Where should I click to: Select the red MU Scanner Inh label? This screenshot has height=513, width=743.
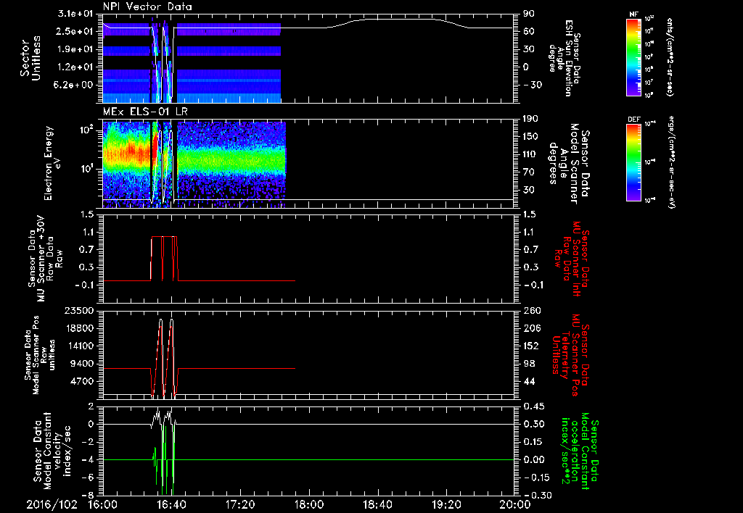coord(572,259)
